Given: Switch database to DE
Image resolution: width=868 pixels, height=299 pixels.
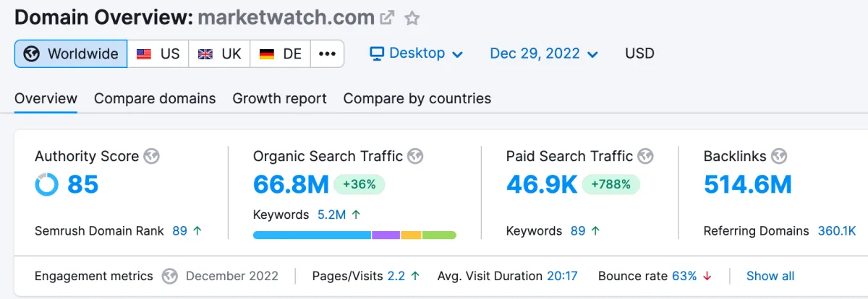Looking at the screenshot, I should (281, 53).
